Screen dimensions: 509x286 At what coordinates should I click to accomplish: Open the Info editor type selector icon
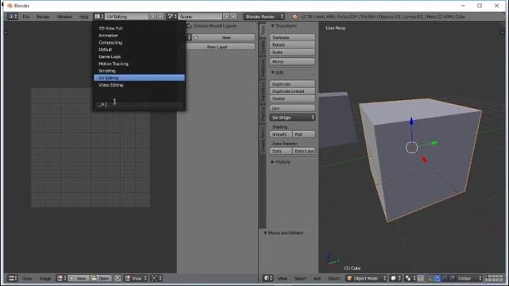[x=13, y=16]
